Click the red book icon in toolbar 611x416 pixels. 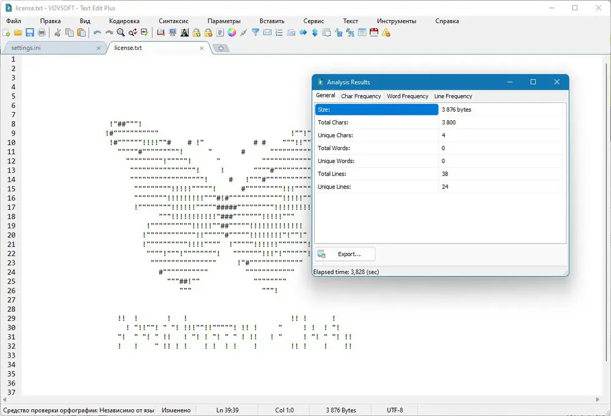pos(161,33)
